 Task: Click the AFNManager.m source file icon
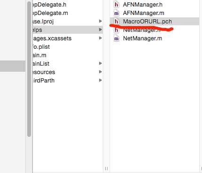click(x=116, y=13)
